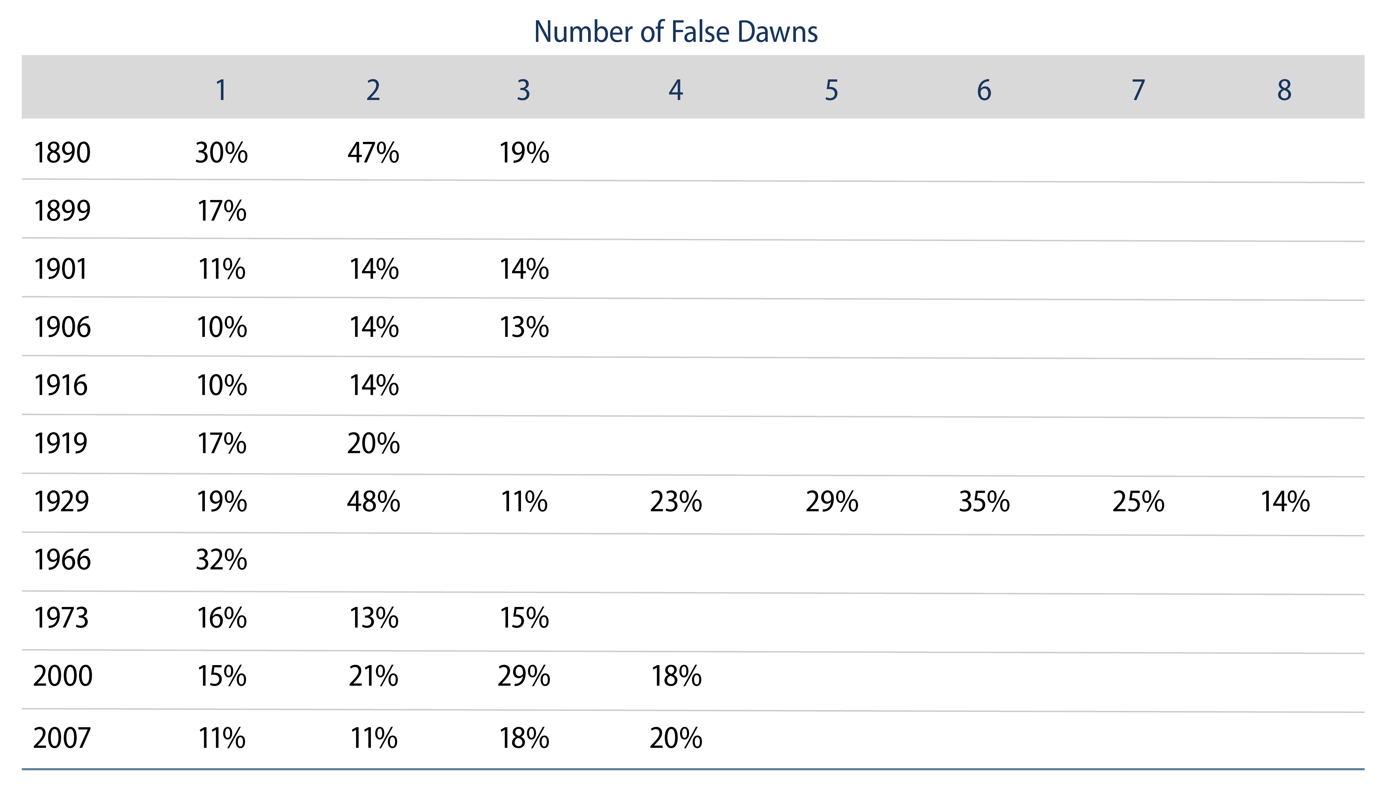Select the 32% cell in the 1966 row
The height and width of the screenshot is (794, 1384).
click(222, 560)
